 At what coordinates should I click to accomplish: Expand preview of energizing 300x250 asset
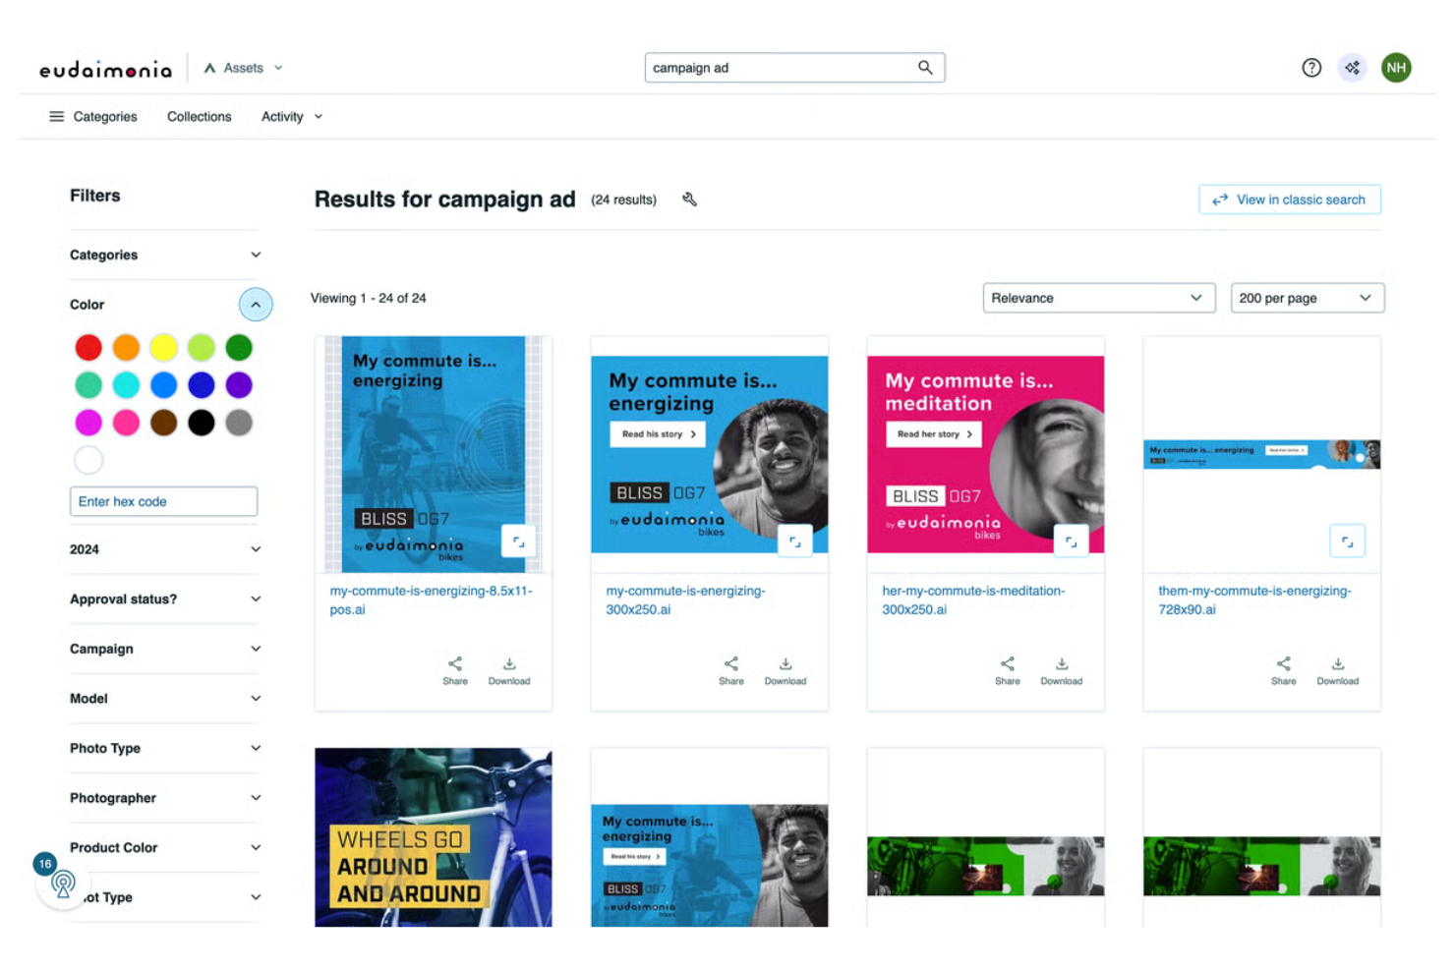(x=795, y=542)
